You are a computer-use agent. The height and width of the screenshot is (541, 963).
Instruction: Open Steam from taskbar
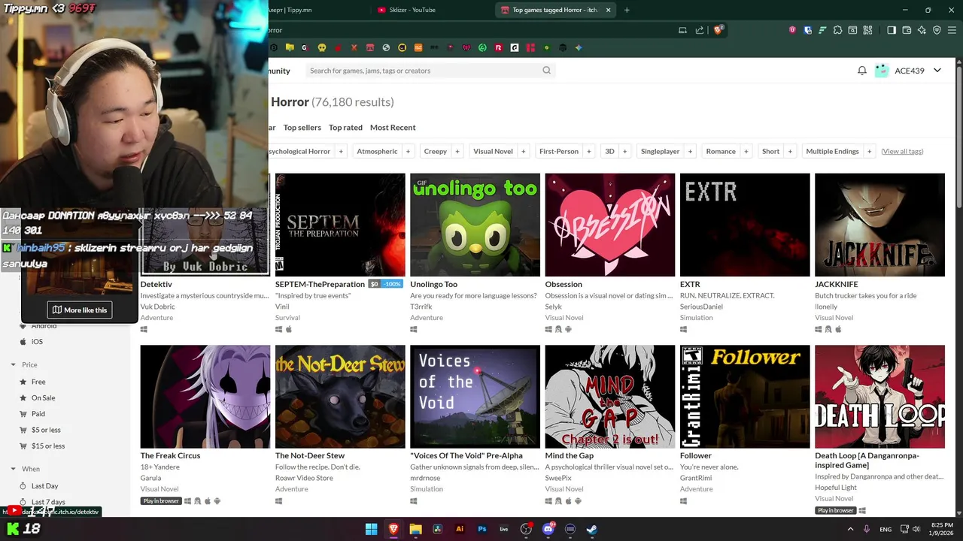(x=592, y=529)
